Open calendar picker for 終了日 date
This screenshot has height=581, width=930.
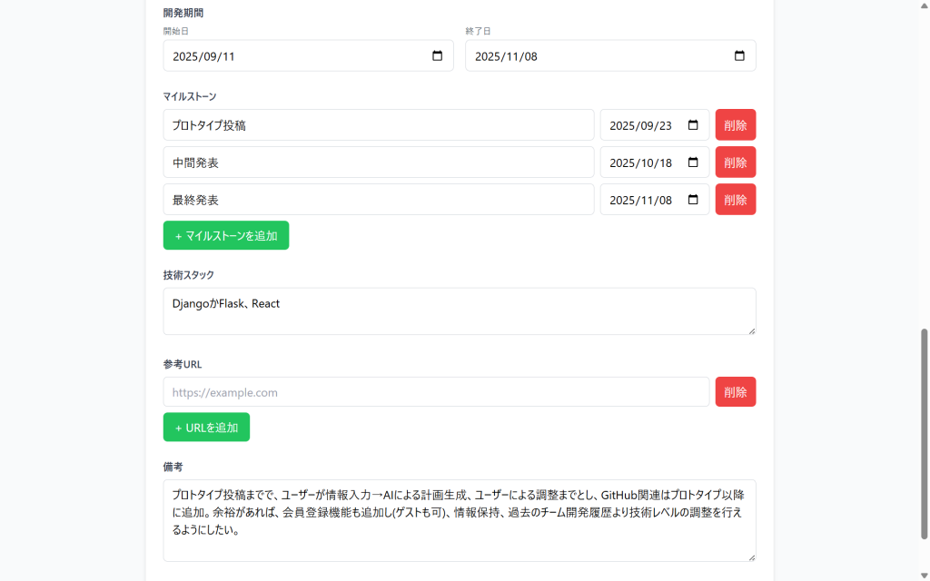[739, 56]
